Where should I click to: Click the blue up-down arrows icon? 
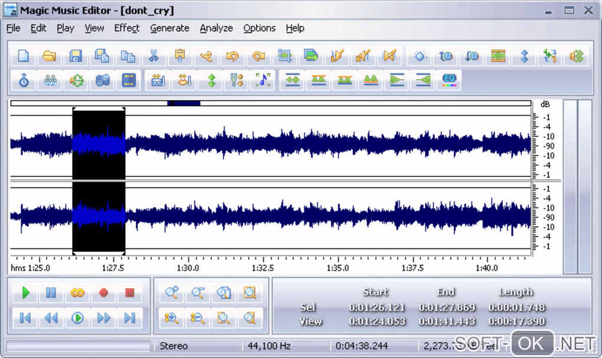[524, 56]
